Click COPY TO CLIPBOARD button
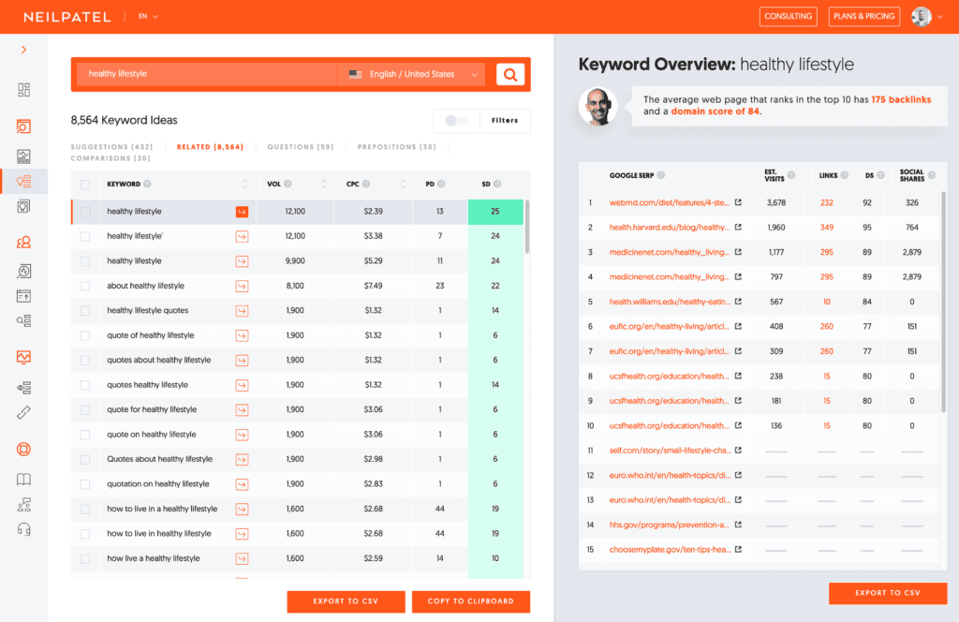 tap(471, 601)
